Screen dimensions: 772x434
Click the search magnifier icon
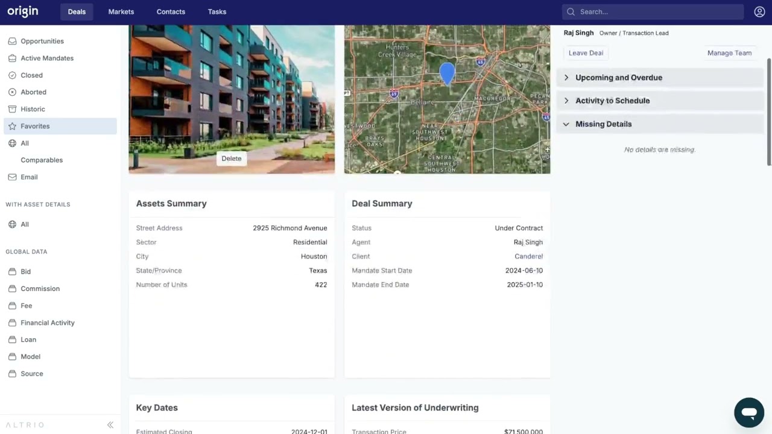(571, 11)
